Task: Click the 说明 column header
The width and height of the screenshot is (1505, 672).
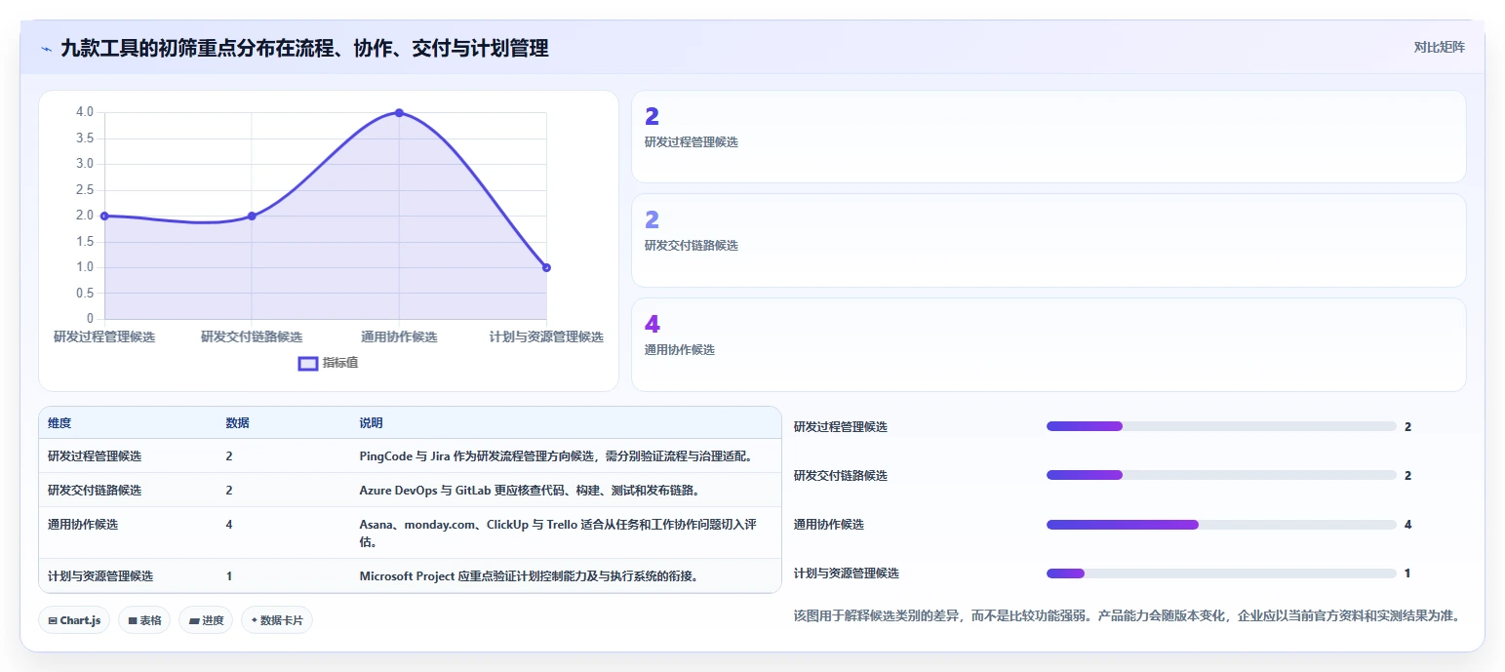Action: click(371, 423)
